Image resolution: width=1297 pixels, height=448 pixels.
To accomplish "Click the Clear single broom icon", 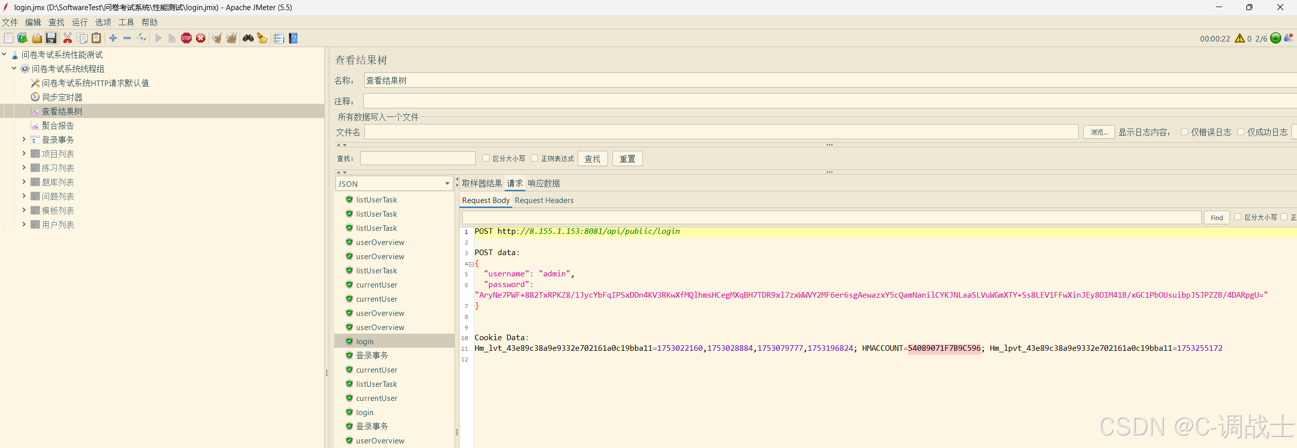I will click(217, 38).
